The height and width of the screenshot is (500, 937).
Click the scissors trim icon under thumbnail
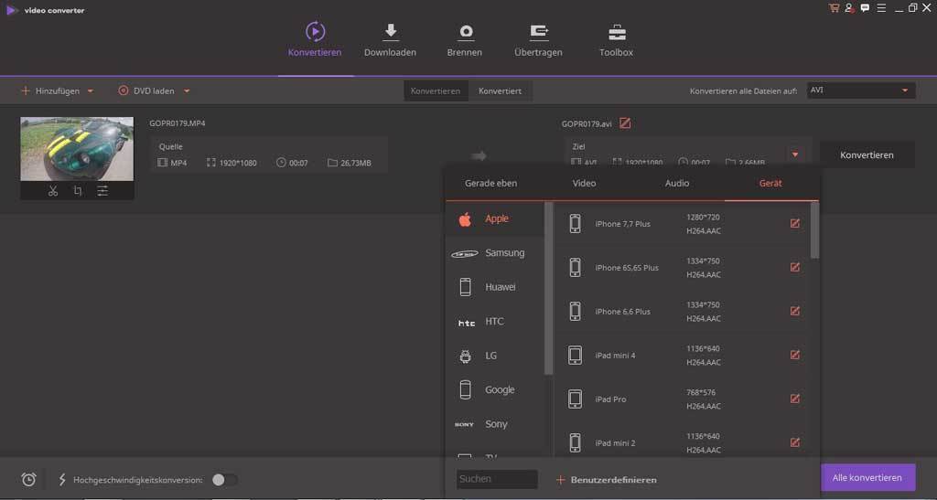53,191
